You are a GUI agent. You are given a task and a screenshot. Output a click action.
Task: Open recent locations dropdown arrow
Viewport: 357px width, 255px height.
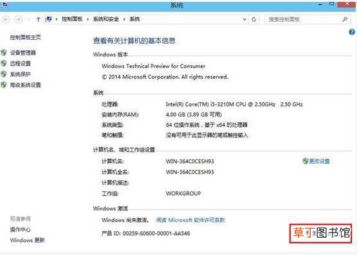(29, 19)
